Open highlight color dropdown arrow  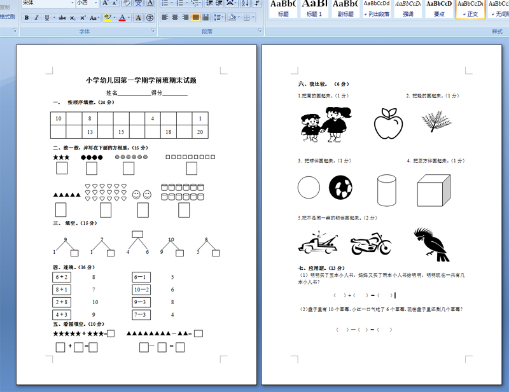pos(115,18)
